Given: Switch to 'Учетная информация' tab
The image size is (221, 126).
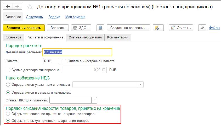Looking at the screenshot, I should 85,37.
